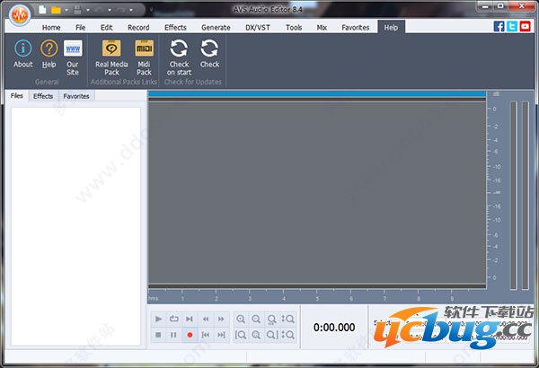Jump to the end of the track
The image size is (539, 368).
point(221,335)
